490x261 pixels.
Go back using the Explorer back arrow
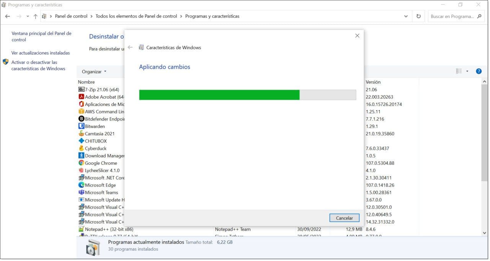click(8, 16)
